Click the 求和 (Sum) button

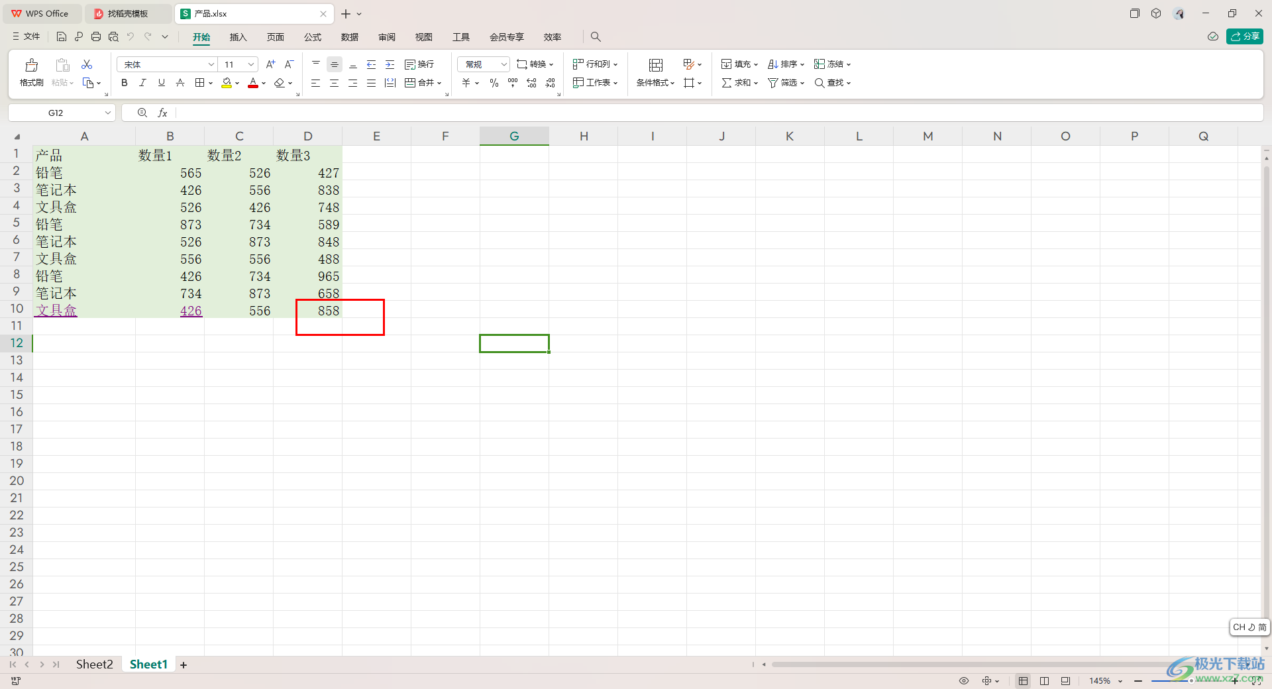[x=739, y=83]
